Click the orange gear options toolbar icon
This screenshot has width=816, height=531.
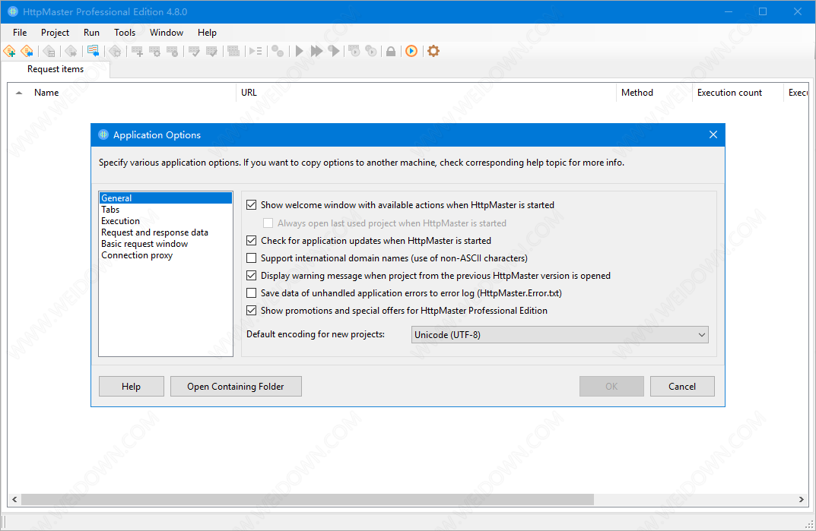pyautogui.click(x=433, y=51)
